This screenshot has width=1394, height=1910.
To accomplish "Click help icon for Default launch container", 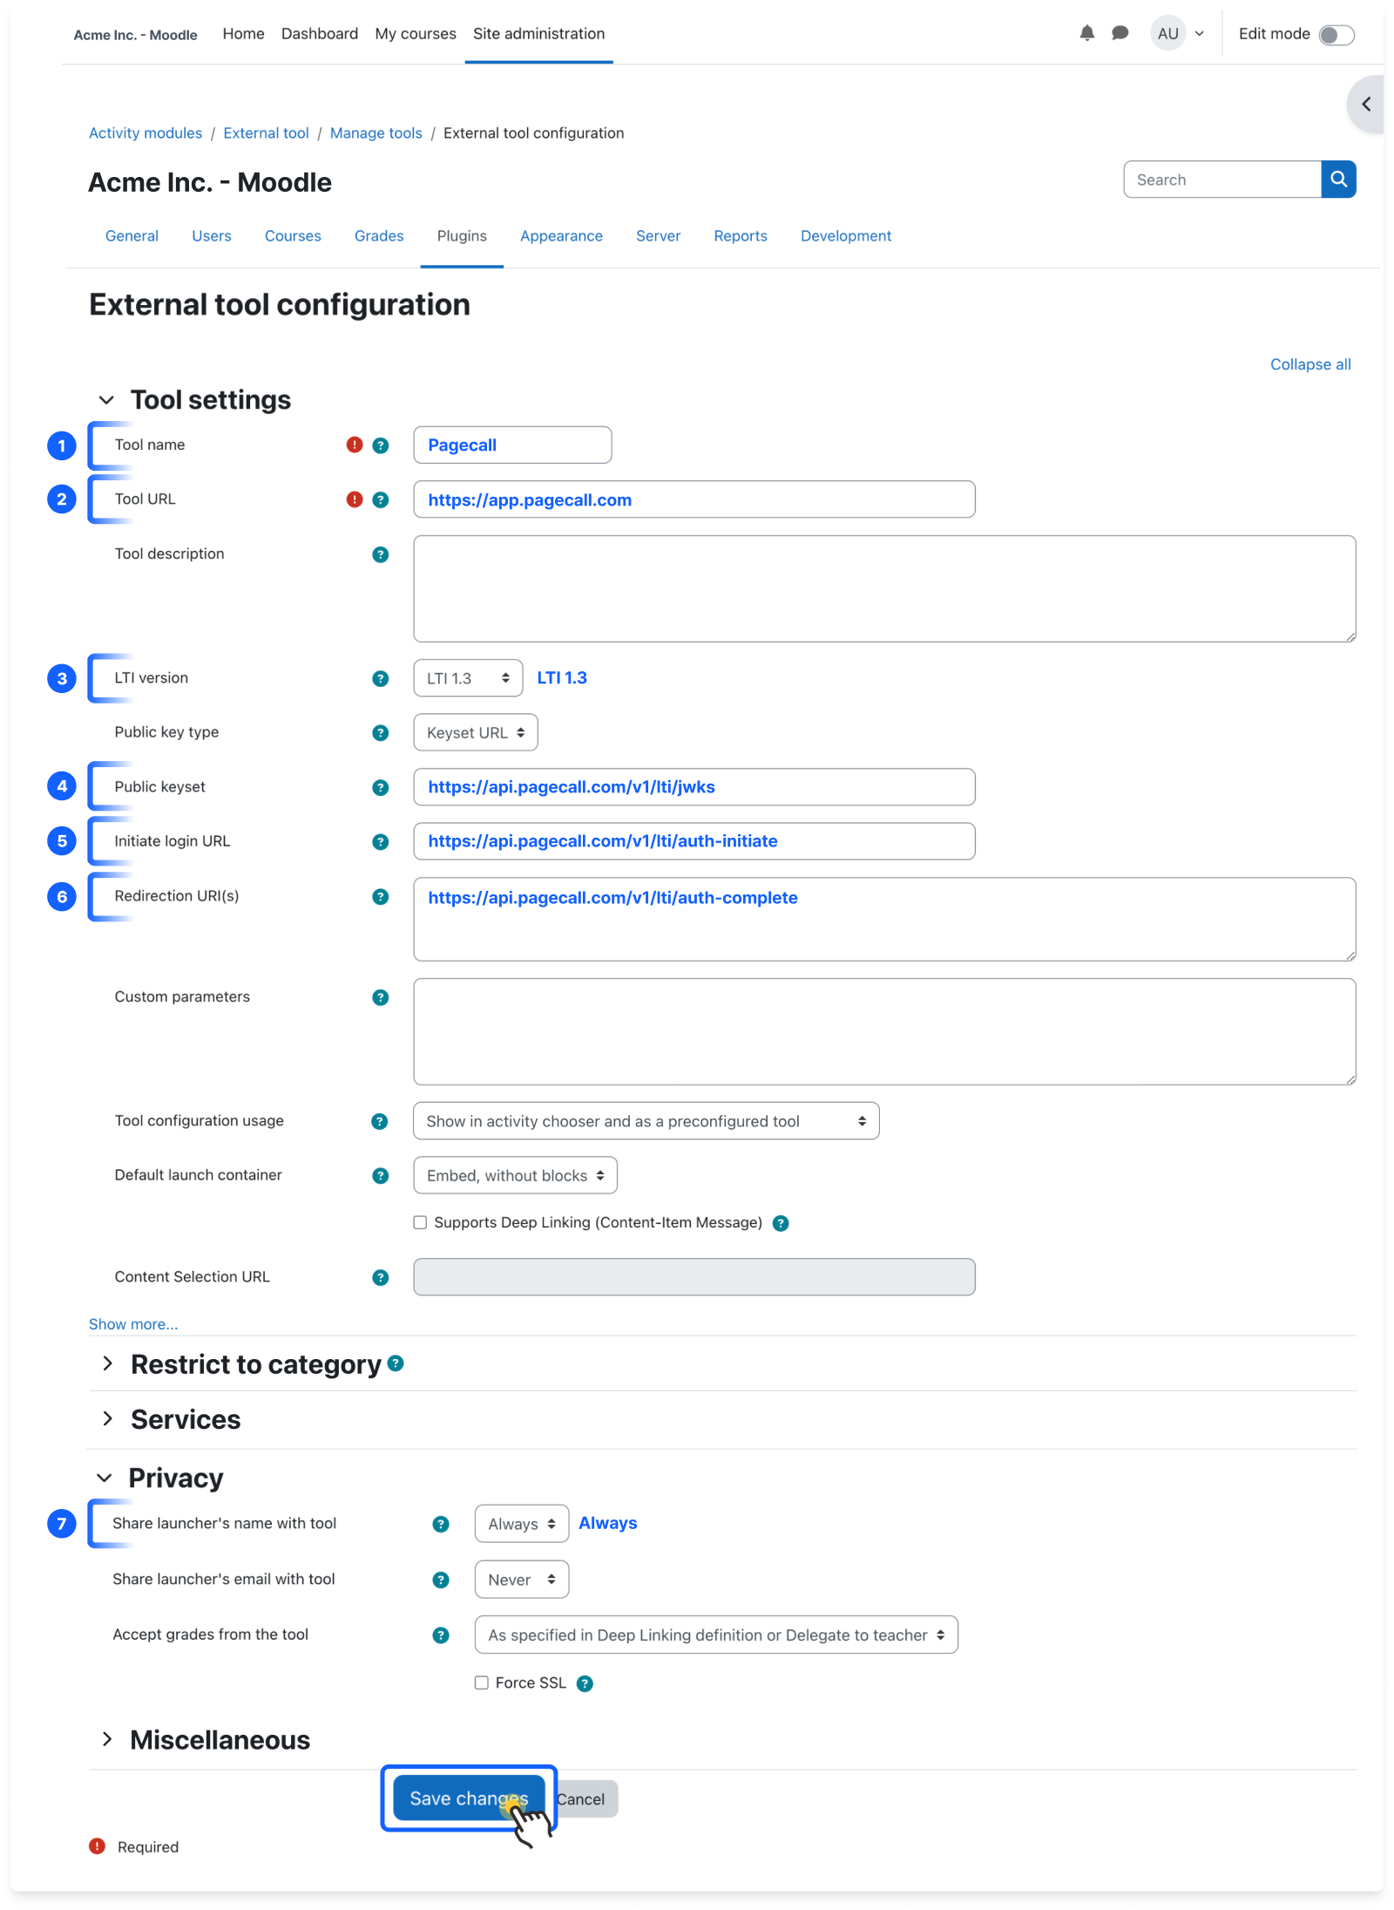I will click(381, 1176).
